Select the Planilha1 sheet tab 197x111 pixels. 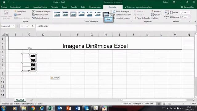pos(20,100)
